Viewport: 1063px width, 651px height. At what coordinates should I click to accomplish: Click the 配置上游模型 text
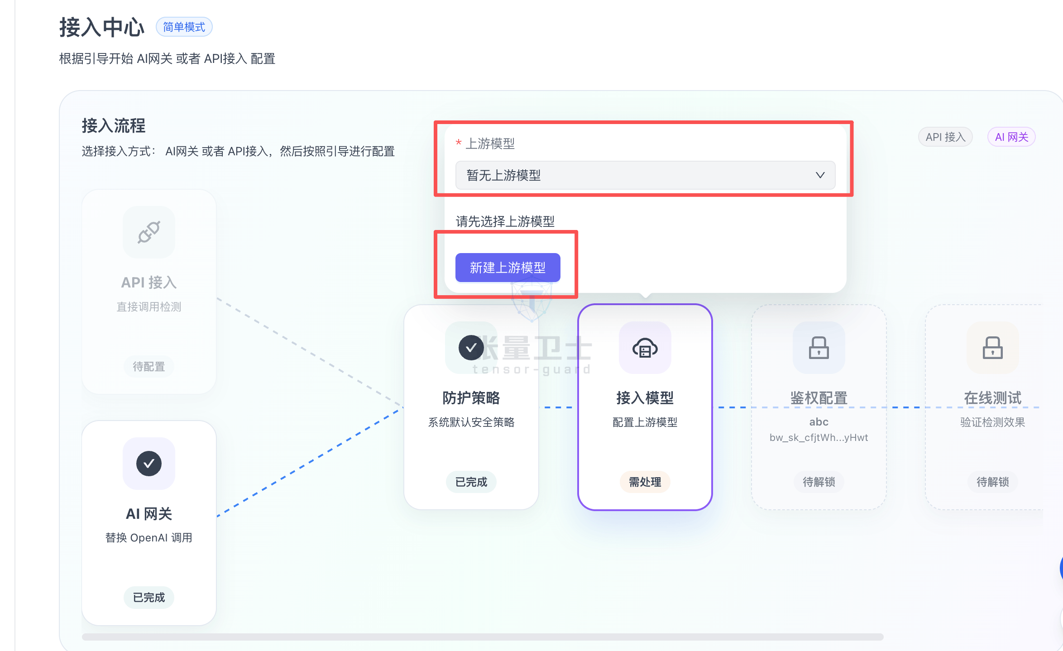(x=645, y=422)
